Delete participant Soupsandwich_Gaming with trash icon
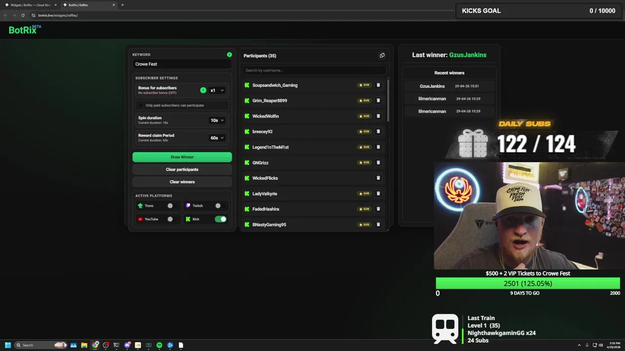Screen dimensions: 625x351 (378, 85)
